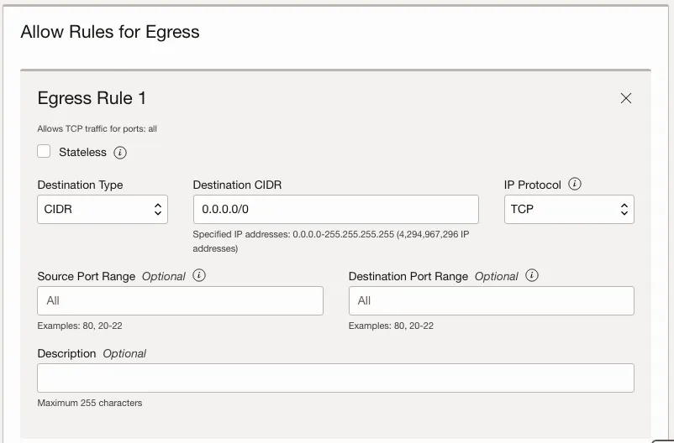Click the Description Optional label
This screenshot has height=443, width=674.
(92, 354)
